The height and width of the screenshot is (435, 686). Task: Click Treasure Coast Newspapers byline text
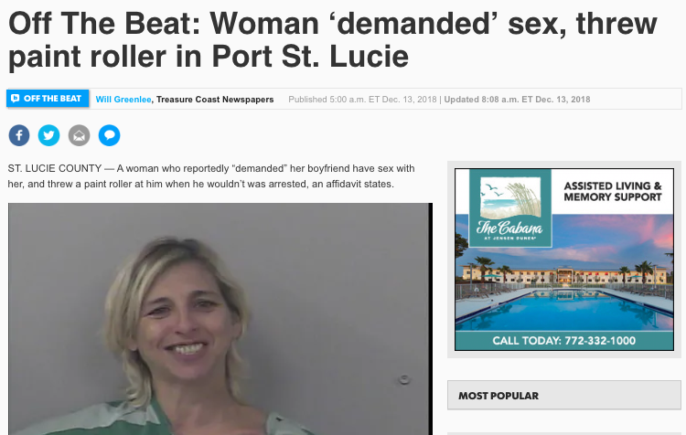(x=215, y=100)
